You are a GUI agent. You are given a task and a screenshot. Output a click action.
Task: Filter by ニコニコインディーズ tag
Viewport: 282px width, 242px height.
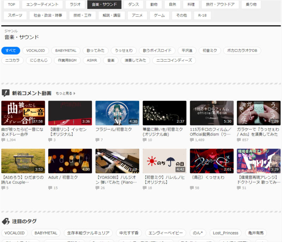pos(174,60)
